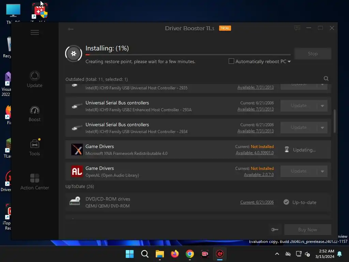Stop the driver installation

pos(313,54)
